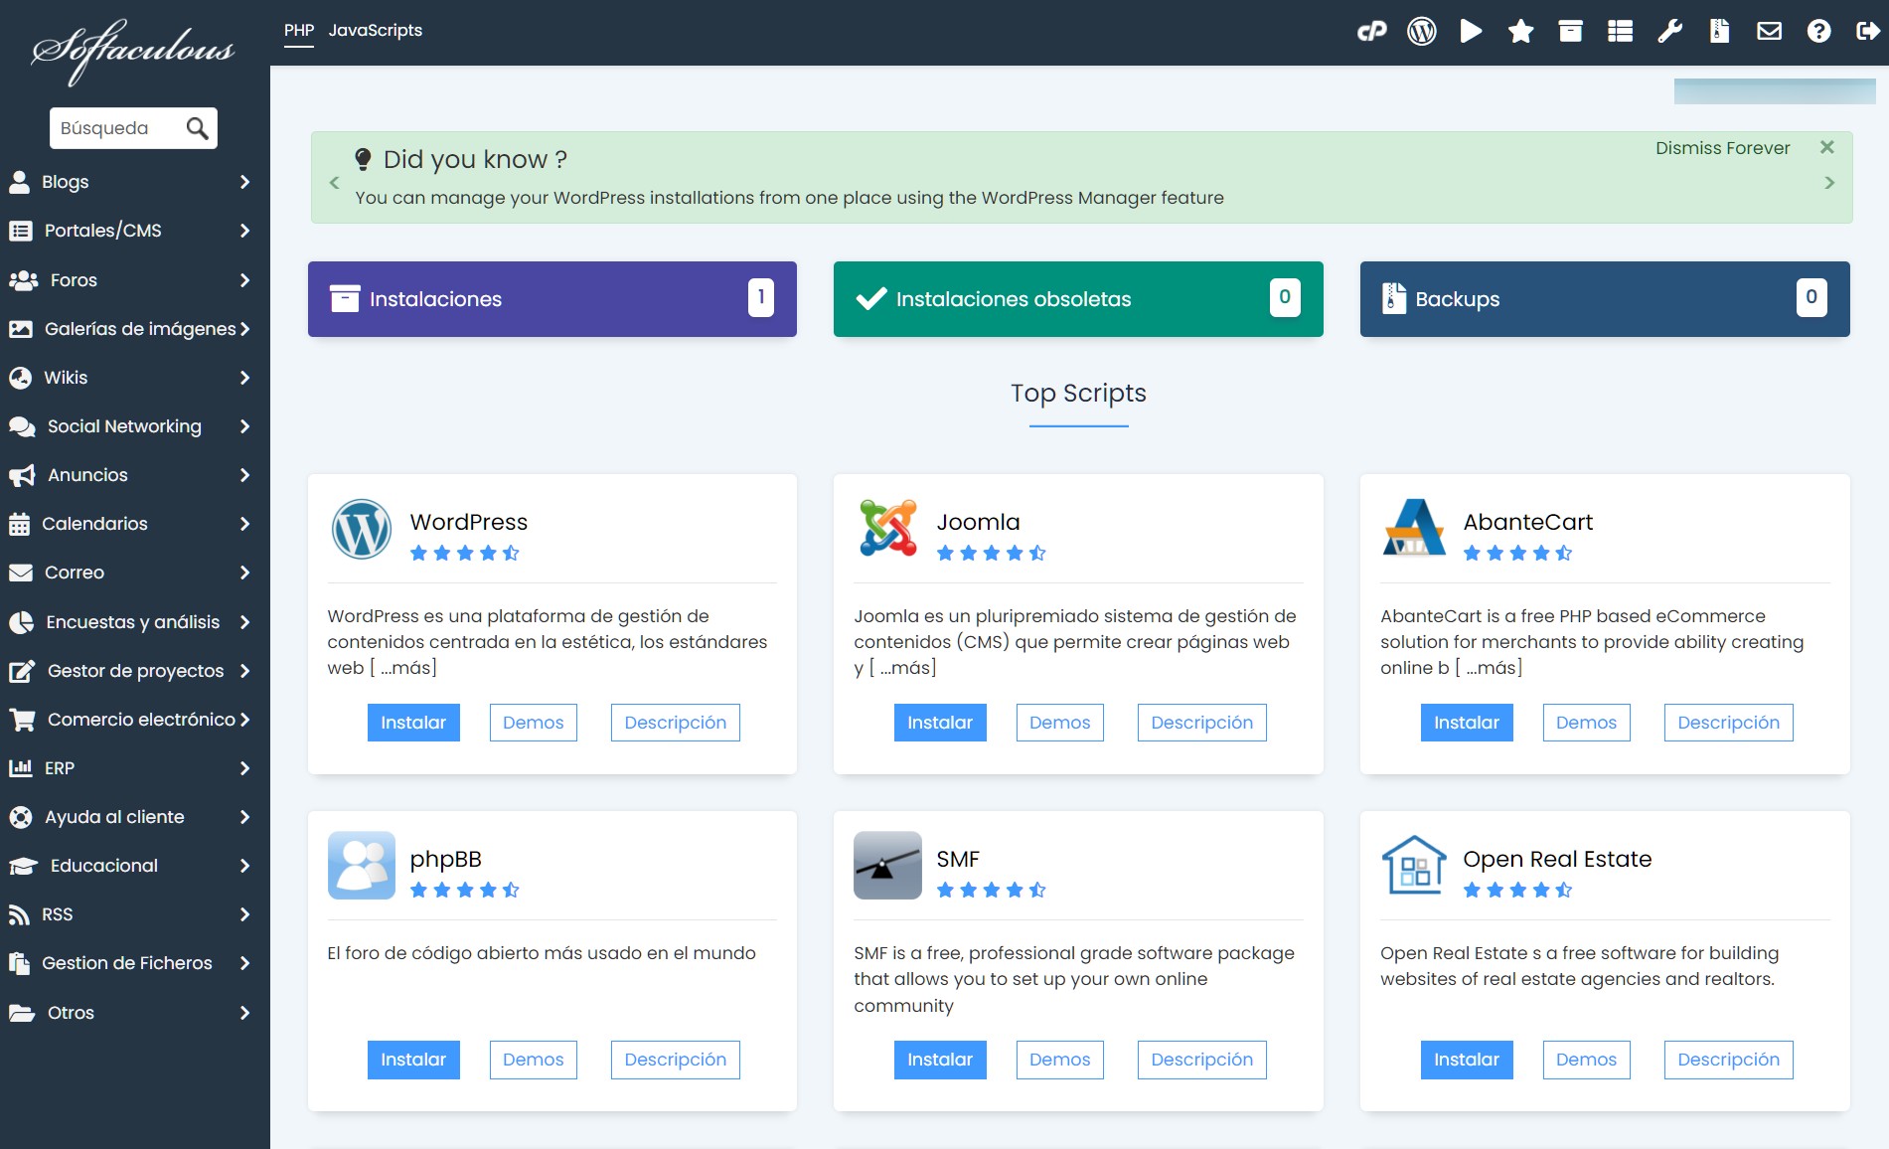Select the PHP tab
1889x1149 pixels.
coord(298,30)
